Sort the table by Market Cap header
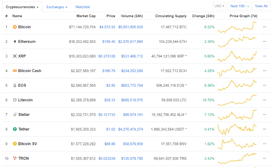The height and width of the screenshot is (168, 273). click(86, 16)
